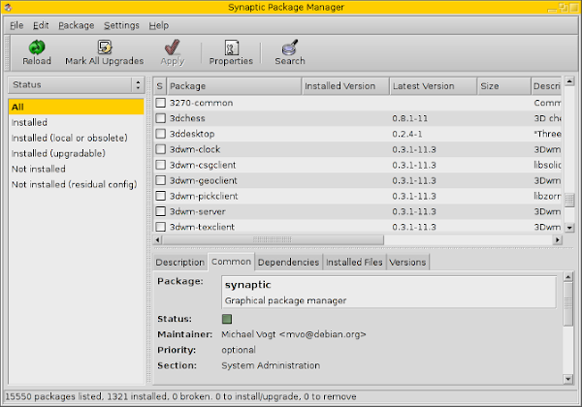The image size is (582, 407).
Task: Click the details pane vertical scrollbar thumb
Action: pyautogui.click(x=567, y=304)
